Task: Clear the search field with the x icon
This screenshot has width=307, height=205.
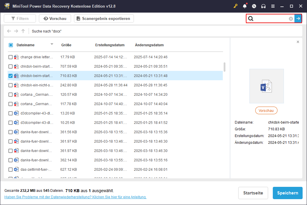Action: click(x=291, y=19)
